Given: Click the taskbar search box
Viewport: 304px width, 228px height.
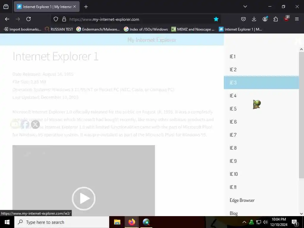Looking at the screenshot, I should (x=62, y=222).
